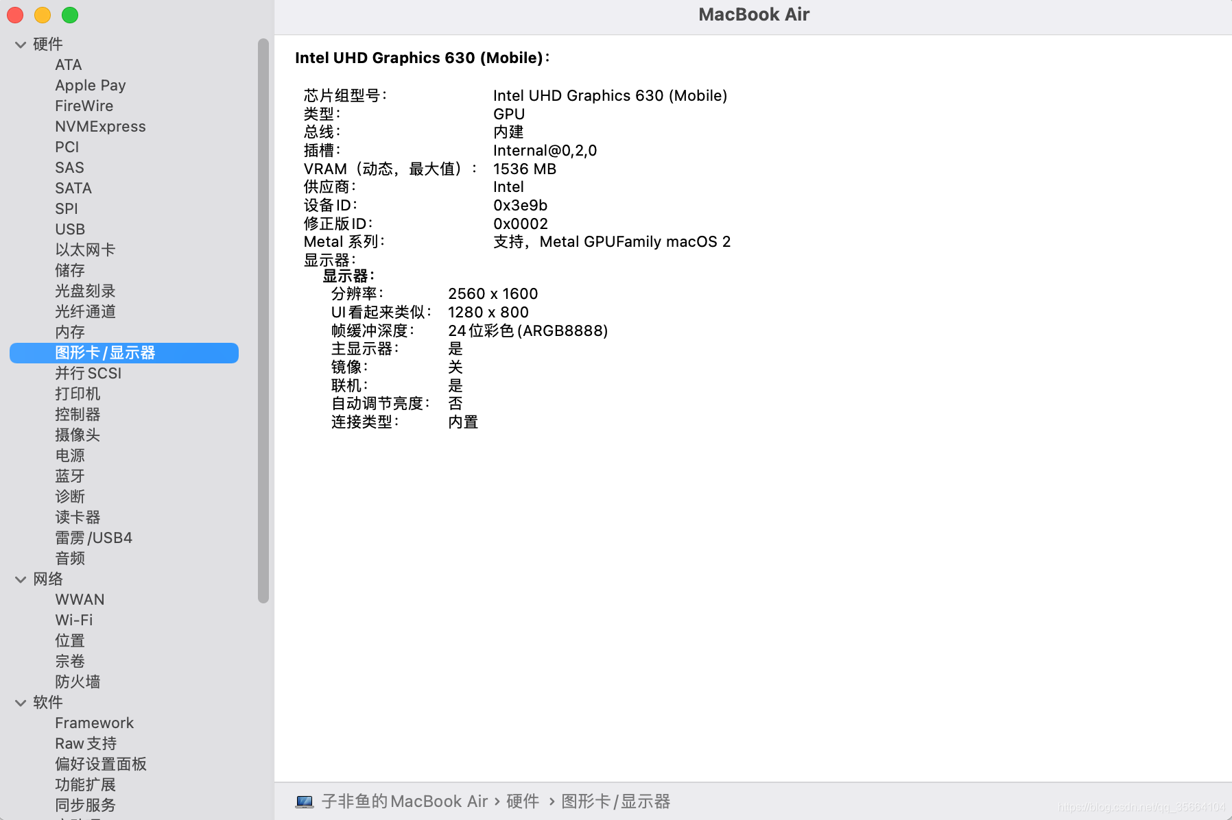
Task: Click the UI looks like 1280 x 800 value
Action: point(488,313)
